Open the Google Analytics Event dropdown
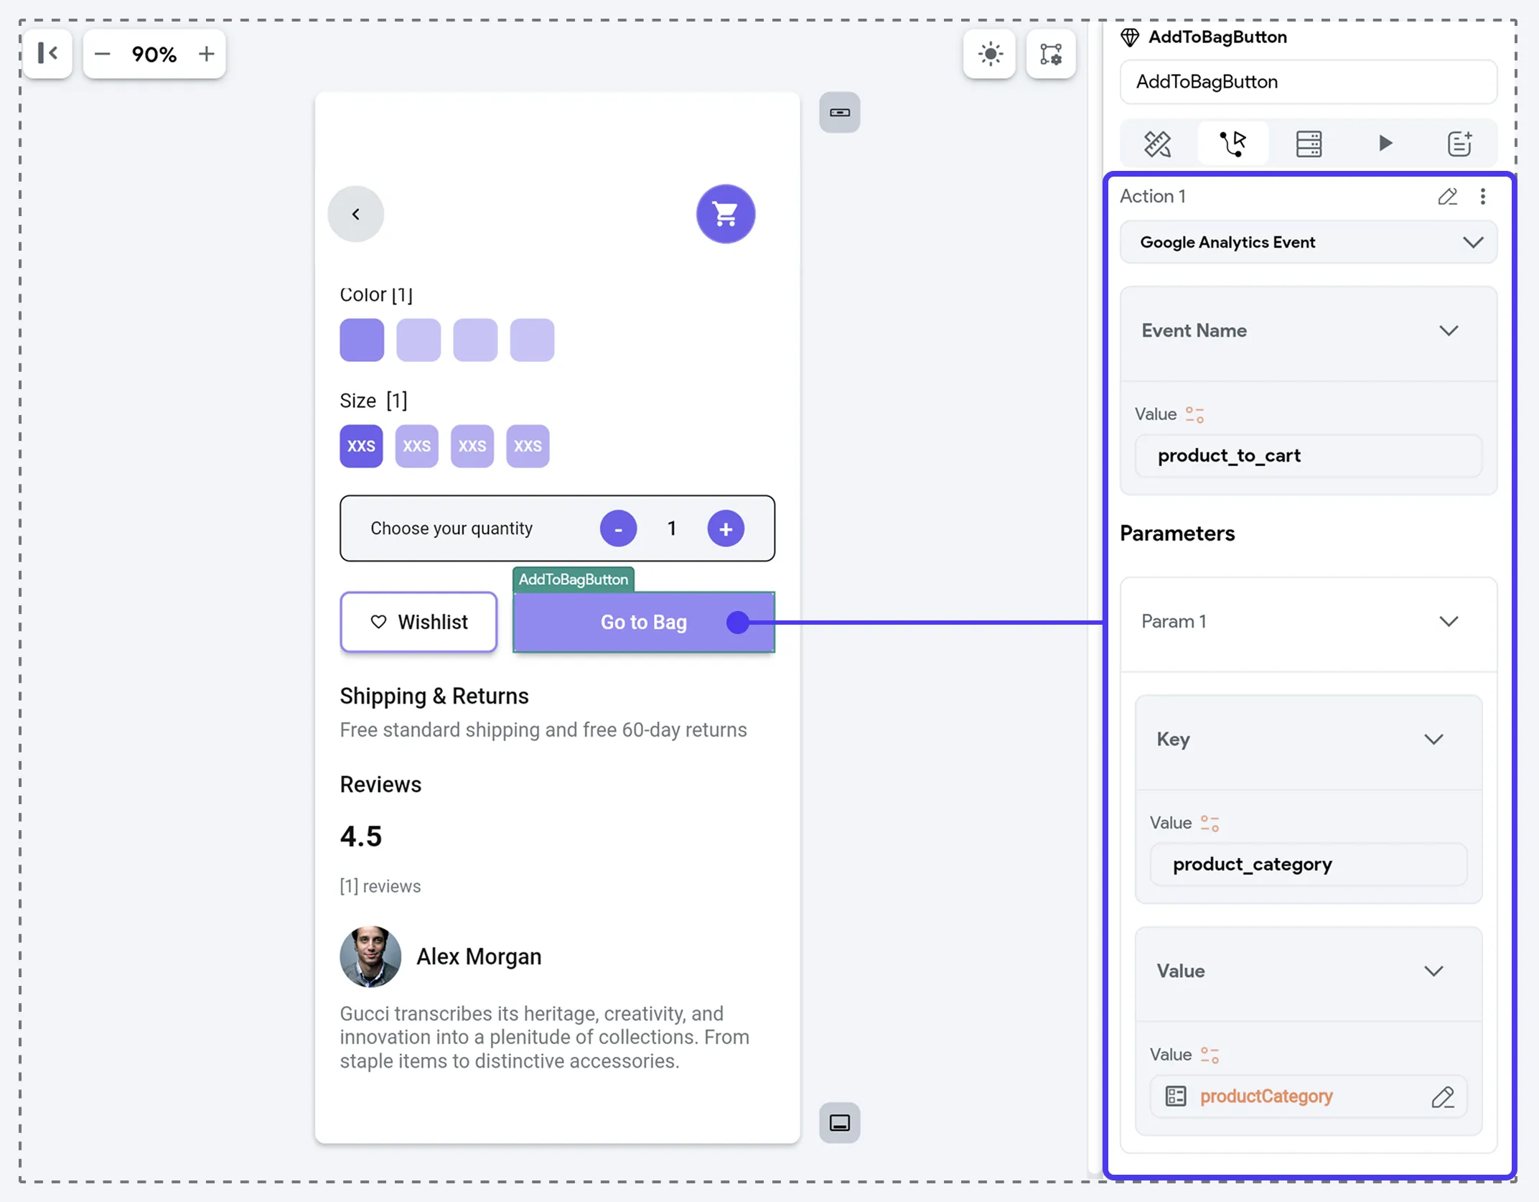Screen dimensions: 1539x1202 [x=1309, y=243]
